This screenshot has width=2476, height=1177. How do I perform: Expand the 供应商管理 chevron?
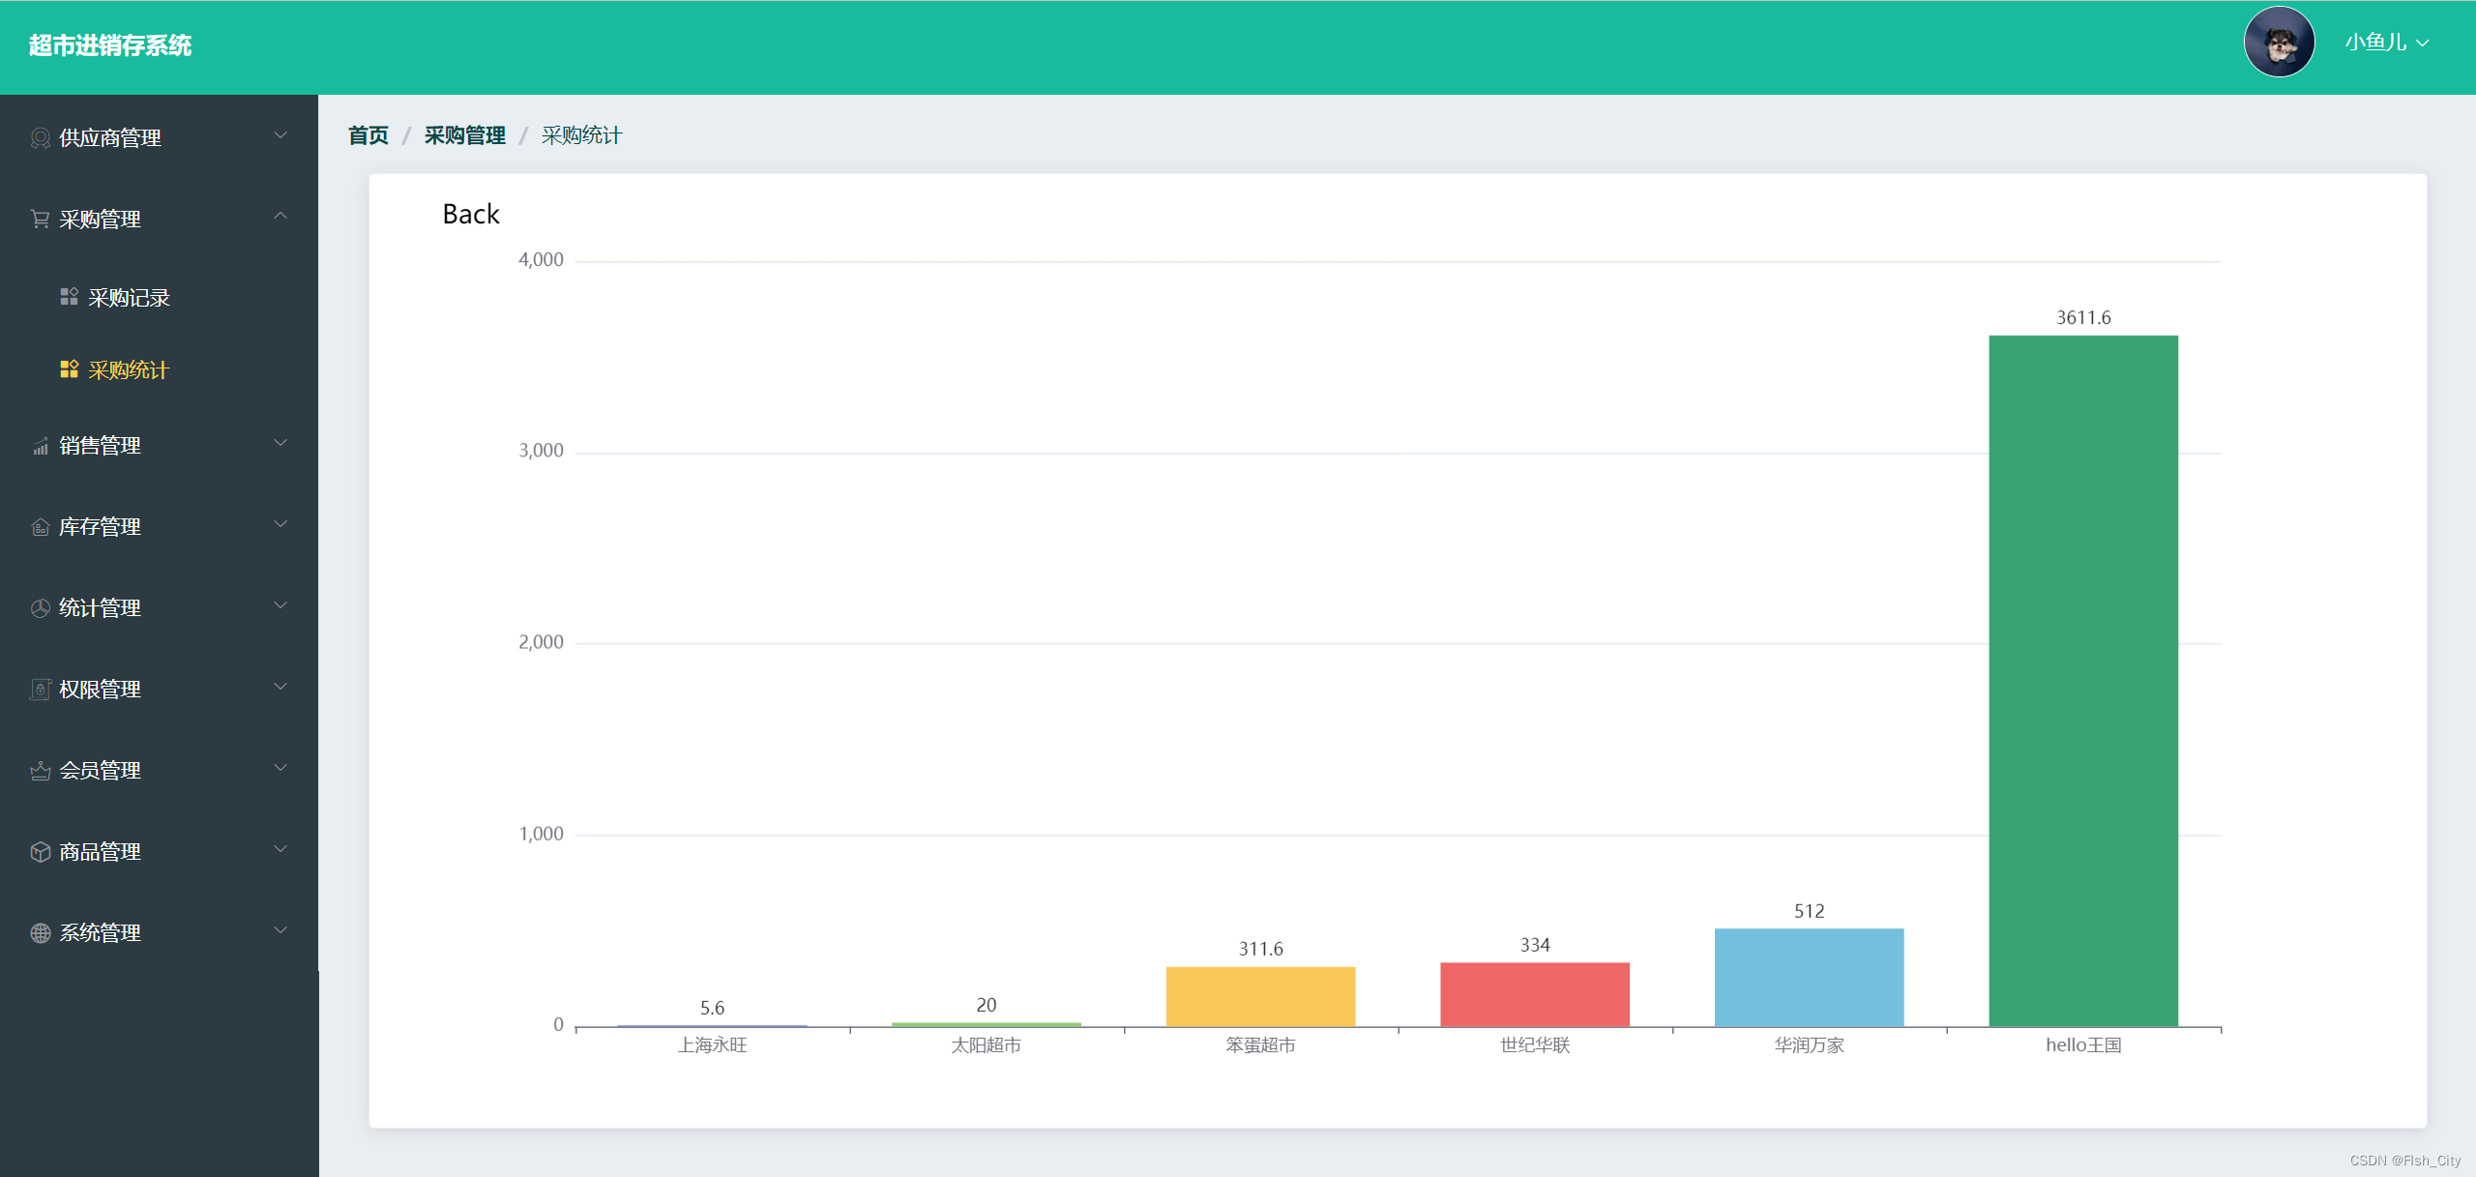tap(280, 135)
